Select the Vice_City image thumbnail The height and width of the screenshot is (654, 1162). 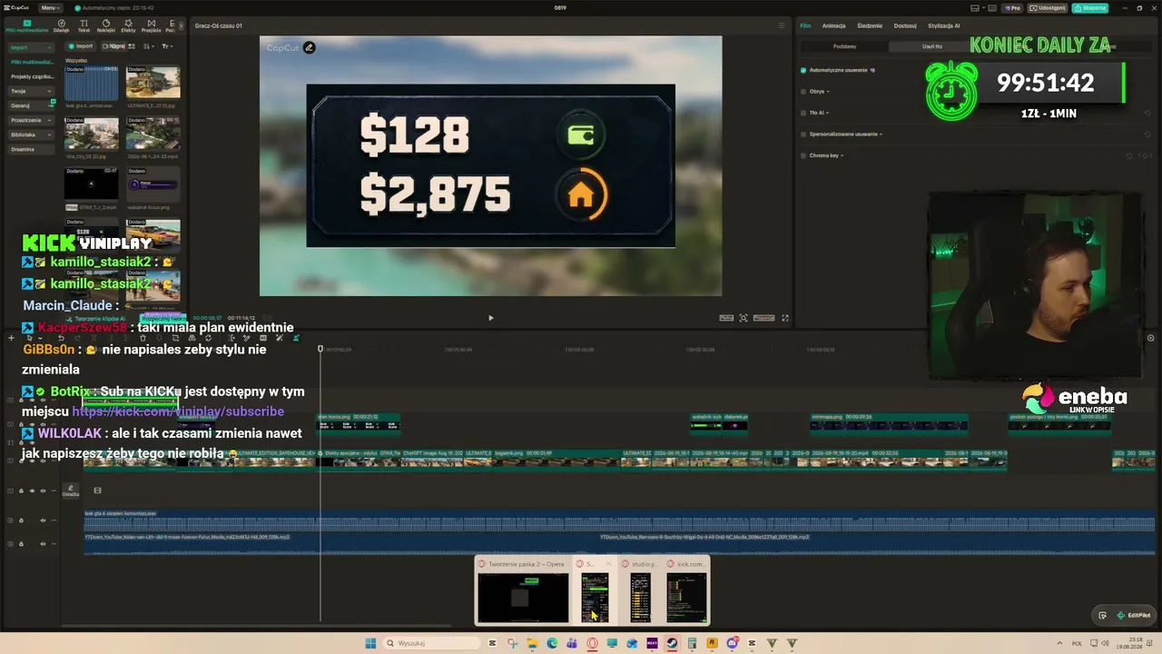pyautogui.click(x=92, y=134)
